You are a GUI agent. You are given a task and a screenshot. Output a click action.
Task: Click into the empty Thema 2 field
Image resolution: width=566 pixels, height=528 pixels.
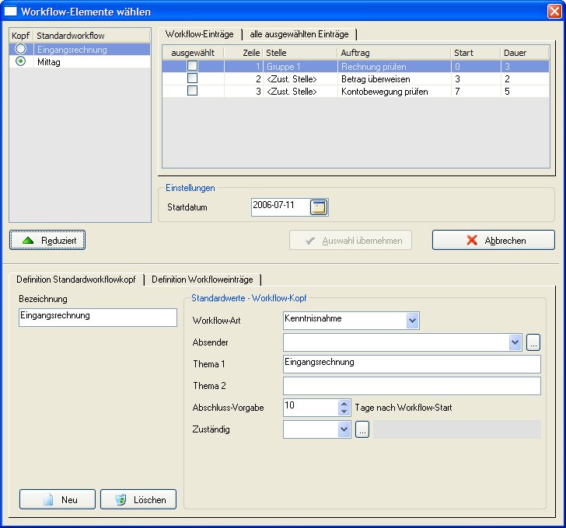(x=412, y=386)
